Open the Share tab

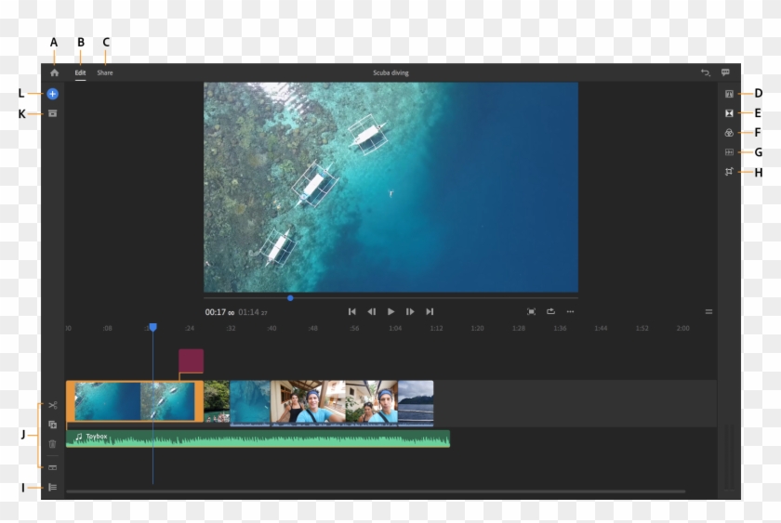(104, 72)
